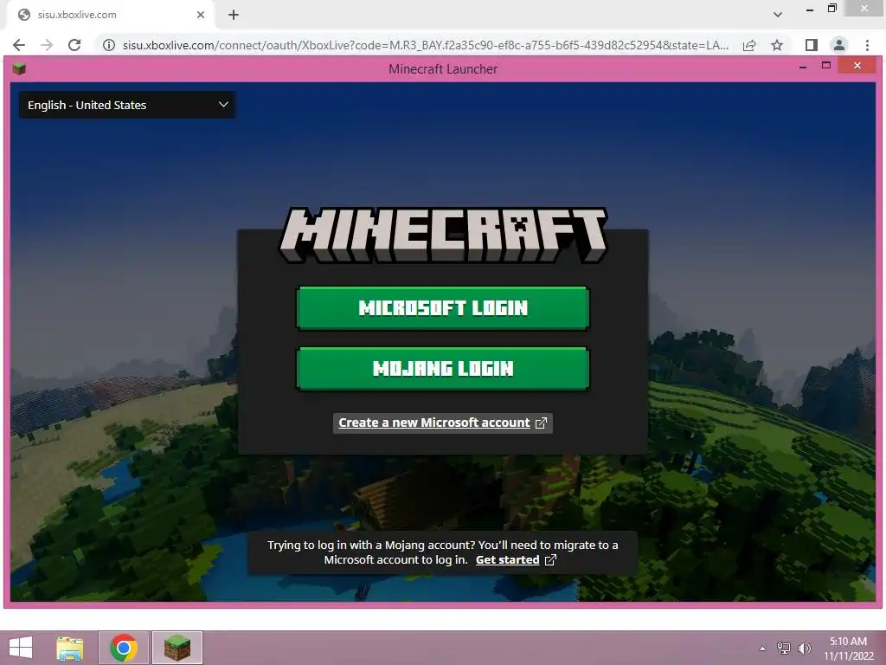Close the sisu.xboxlive.com tab
The height and width of the screenshot is (665, 886).
click(200, 15)
